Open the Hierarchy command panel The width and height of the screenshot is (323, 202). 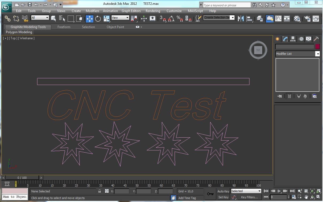293,39
